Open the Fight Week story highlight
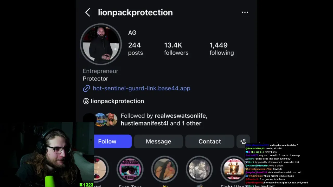This screenshot has width=333, height=187. coord(233,169)
